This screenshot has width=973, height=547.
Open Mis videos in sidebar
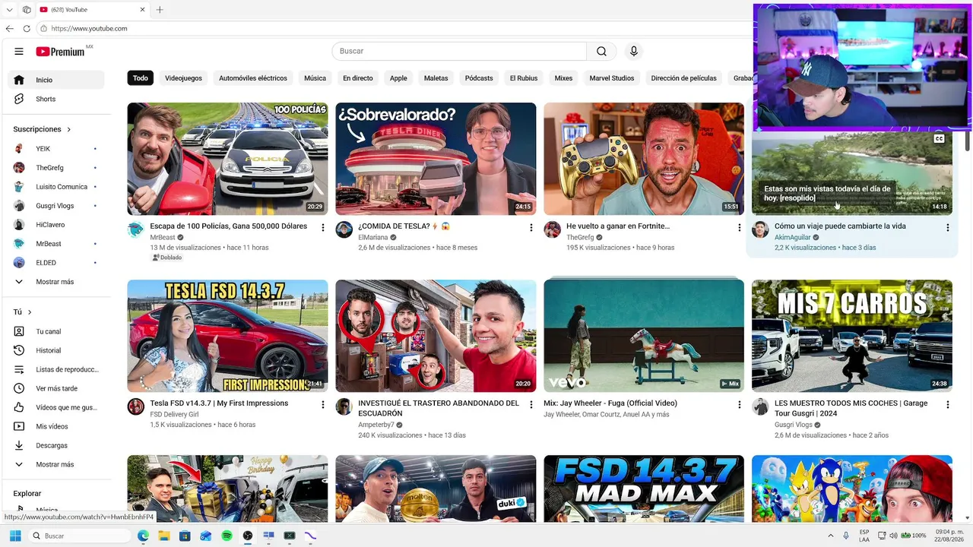(56, 426)
